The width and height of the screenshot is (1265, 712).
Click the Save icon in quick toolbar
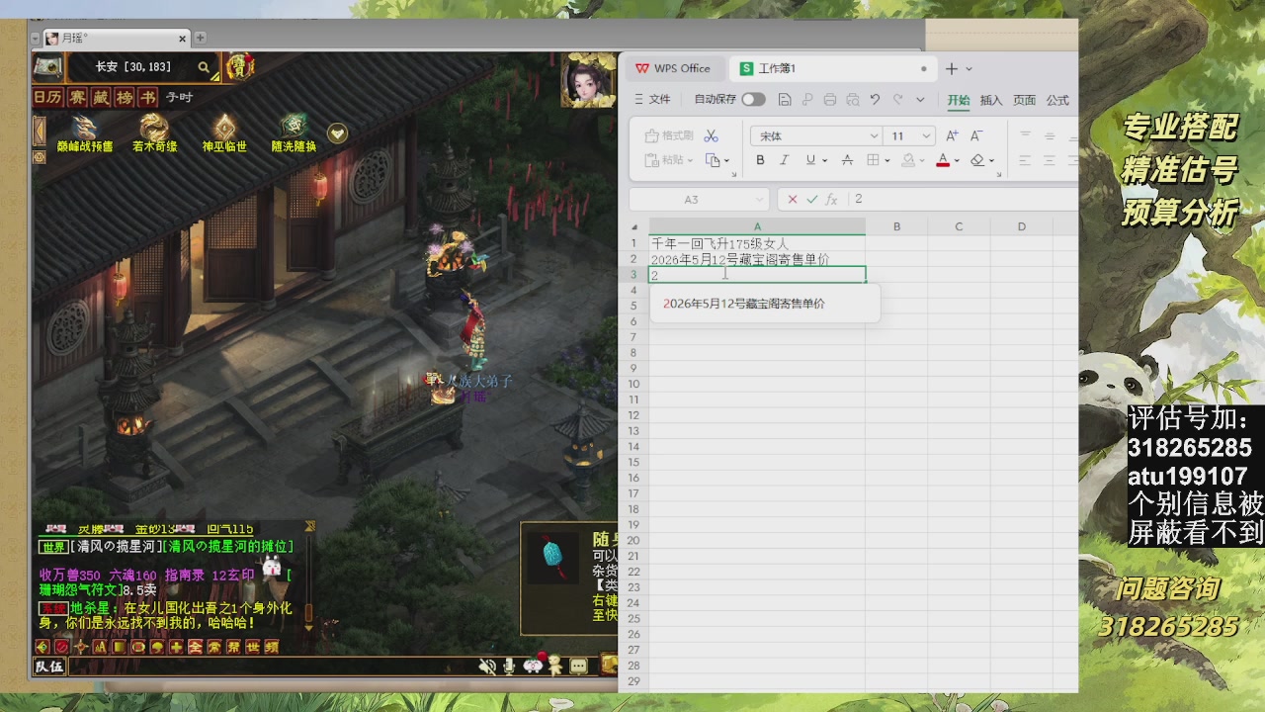(x=785, y=99)
